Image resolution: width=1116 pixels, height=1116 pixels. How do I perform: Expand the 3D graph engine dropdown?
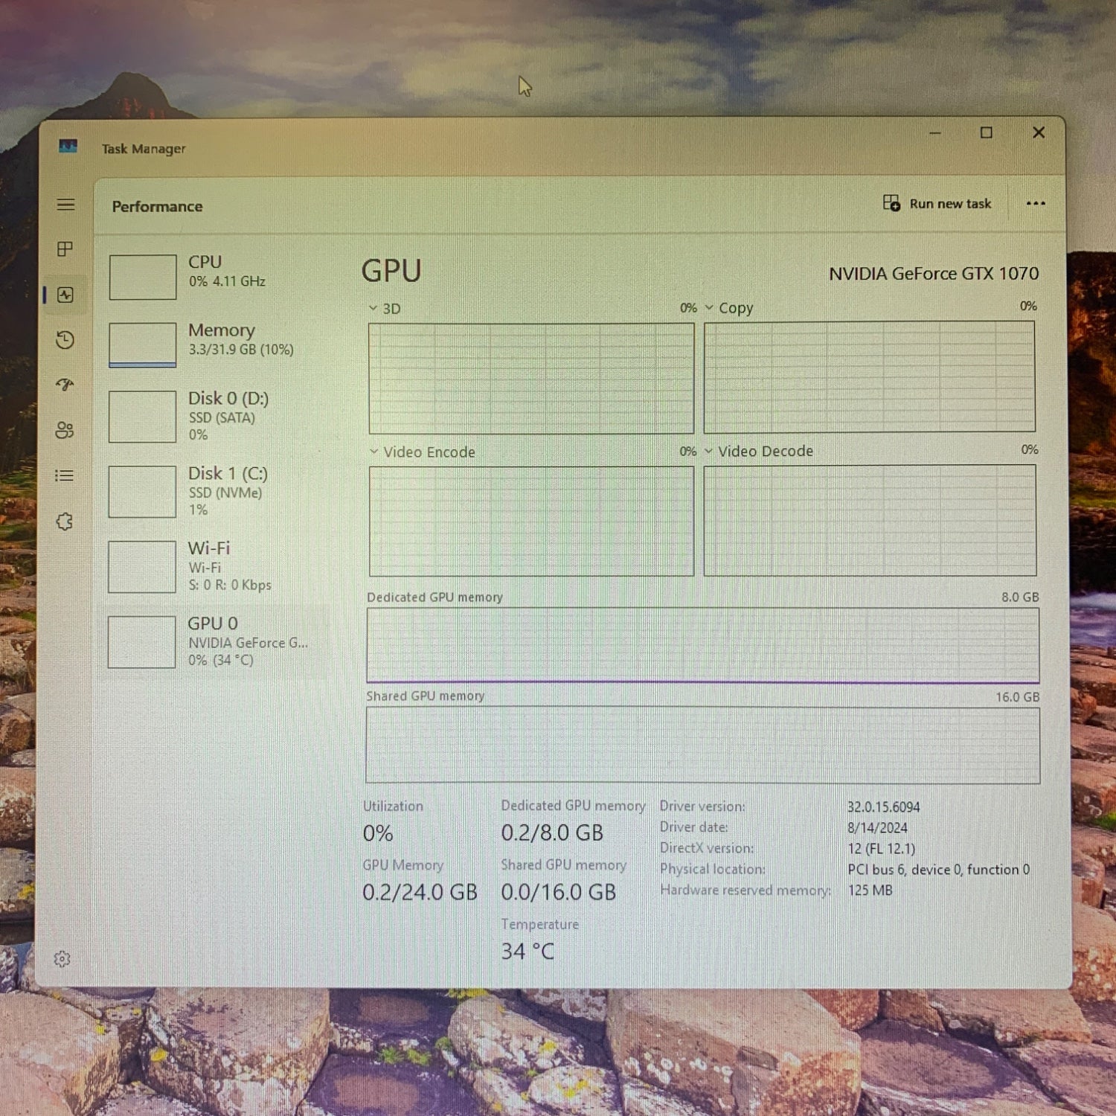tap(373, 308)
